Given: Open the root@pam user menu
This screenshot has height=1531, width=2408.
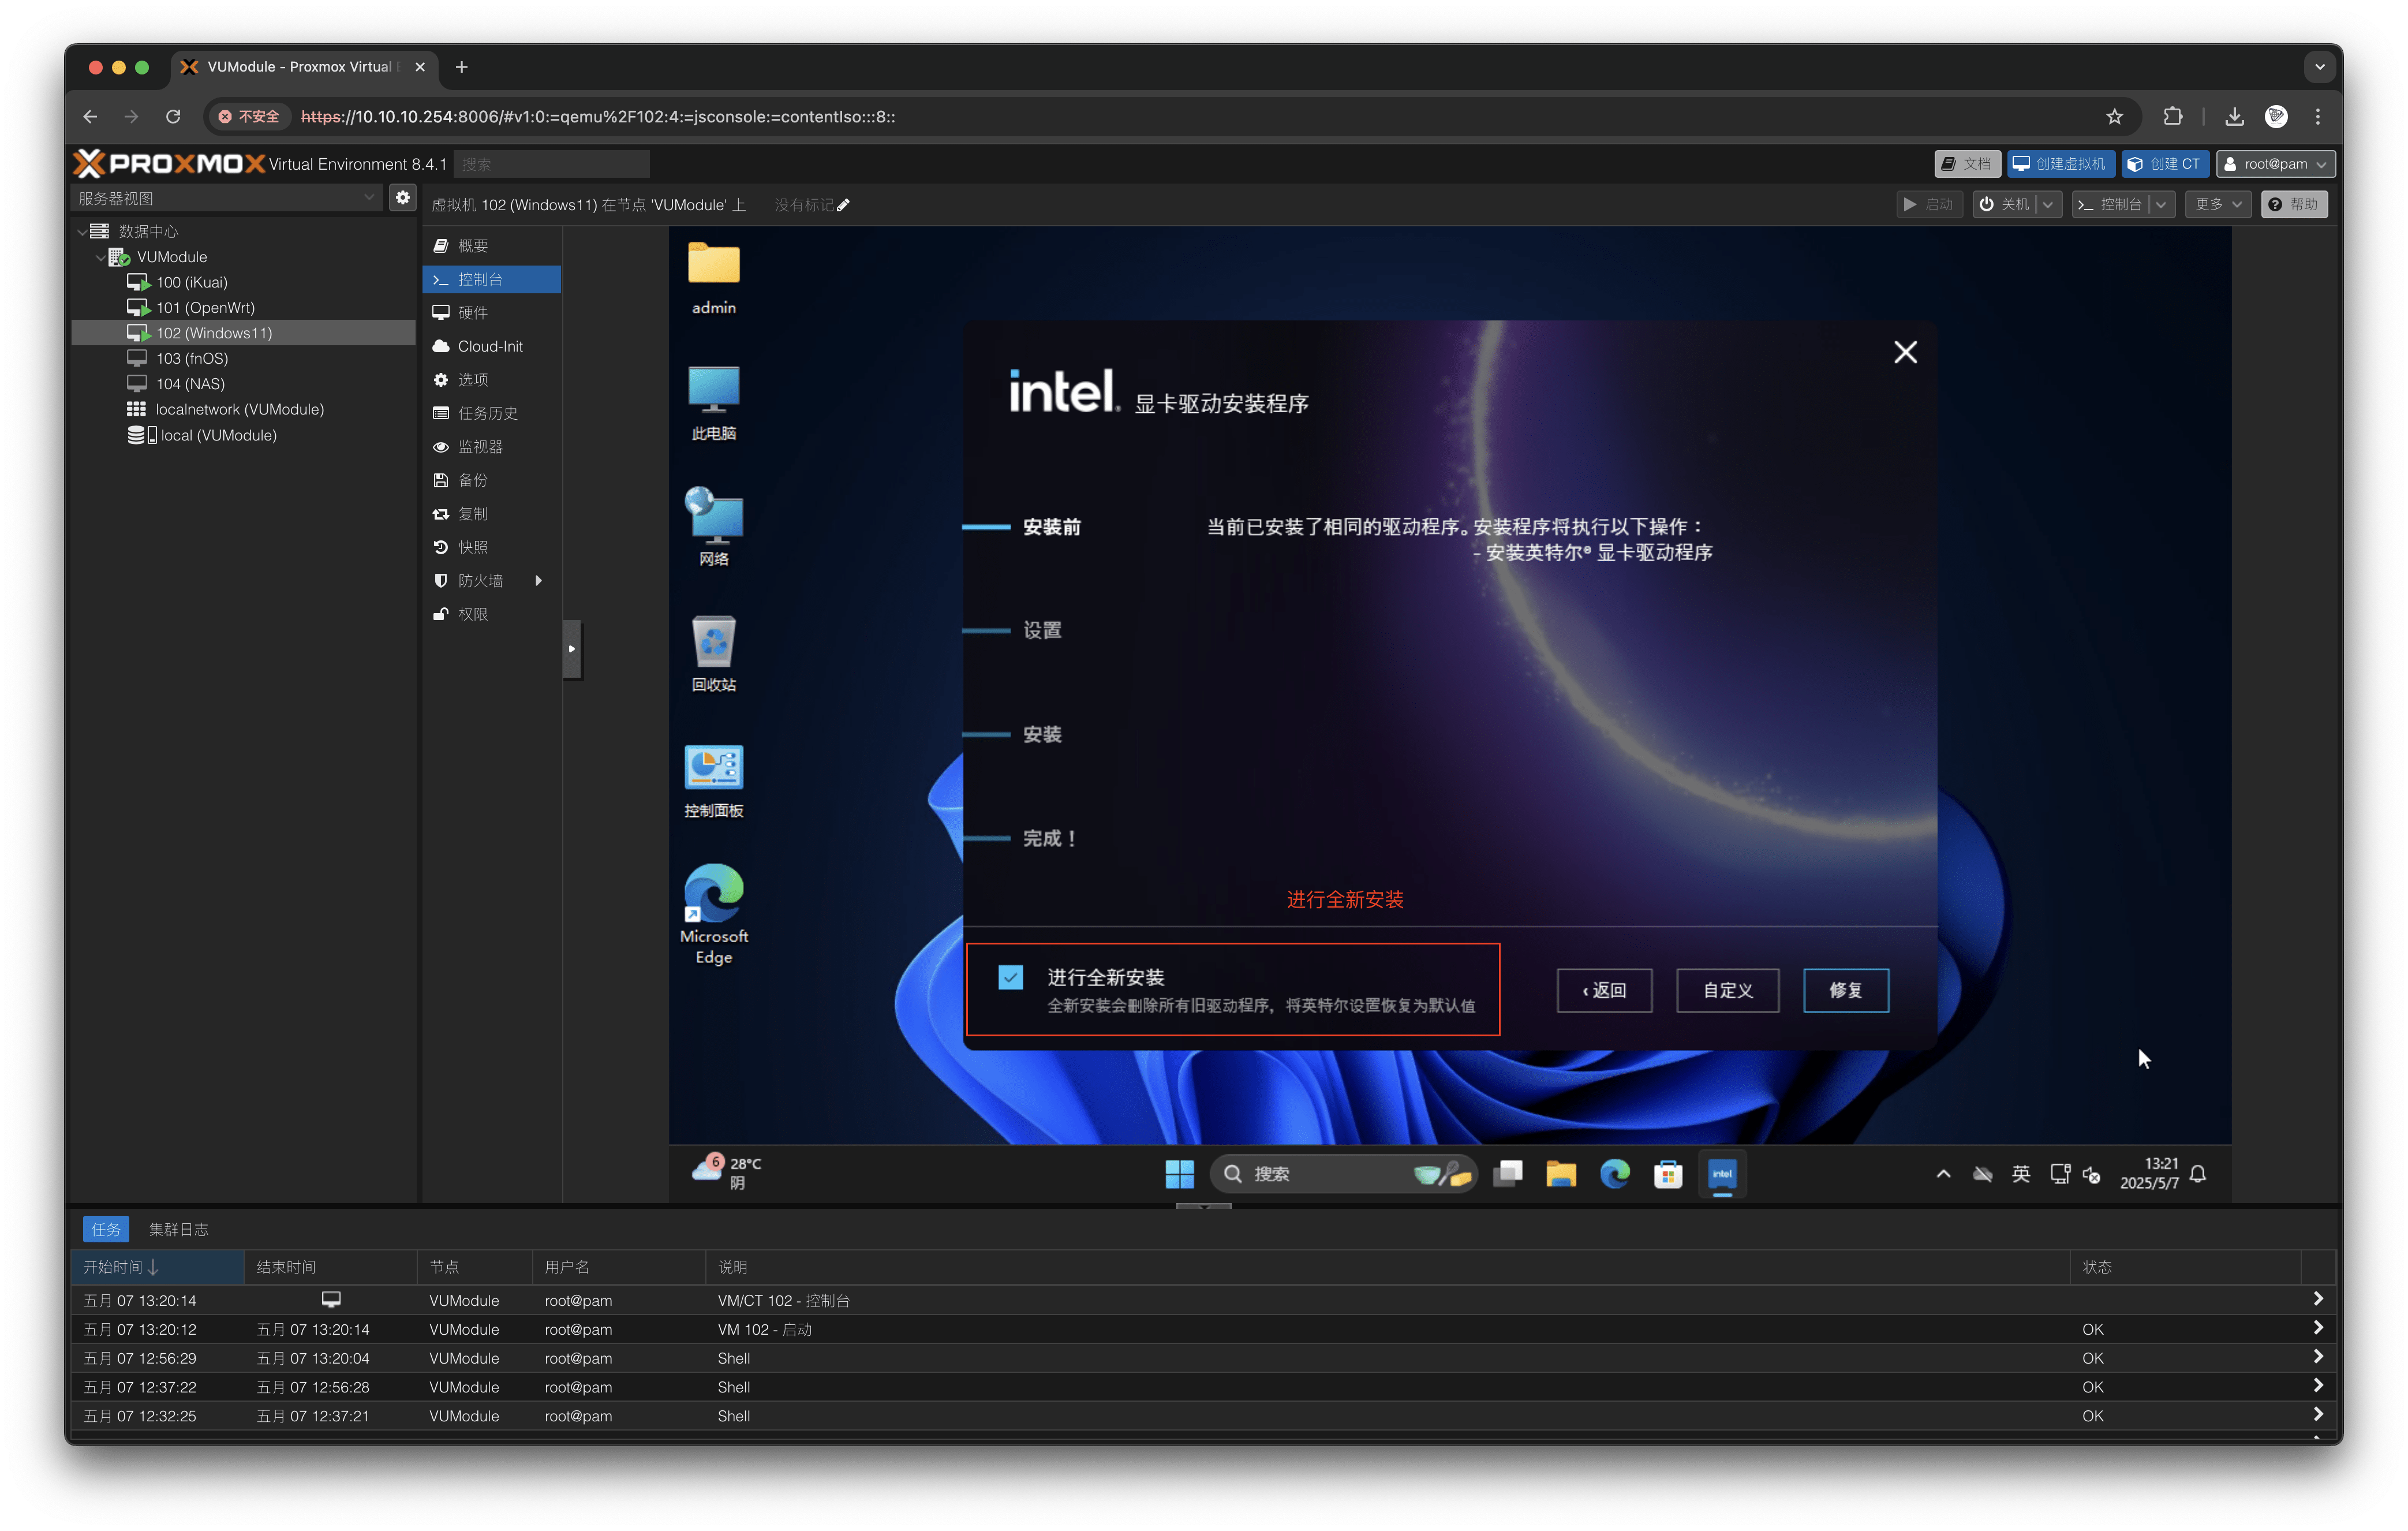Looking at the screenshot, I should coord(2275,164).
